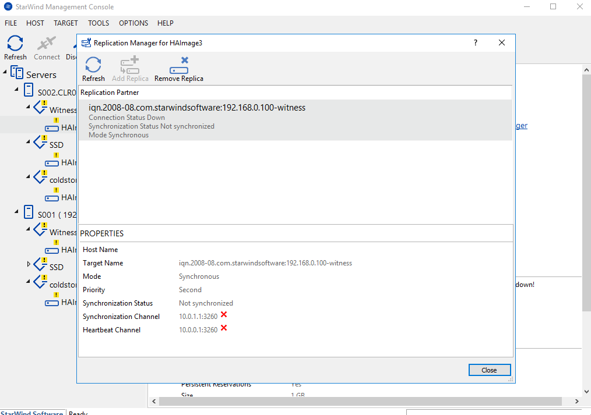Click the Target Name value in properties
Screen dimensions: 591x415
pyautogui.click(x=265, y=263)
